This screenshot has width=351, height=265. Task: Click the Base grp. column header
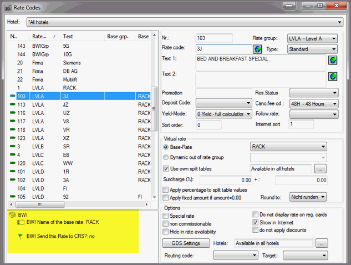point(118,37)
